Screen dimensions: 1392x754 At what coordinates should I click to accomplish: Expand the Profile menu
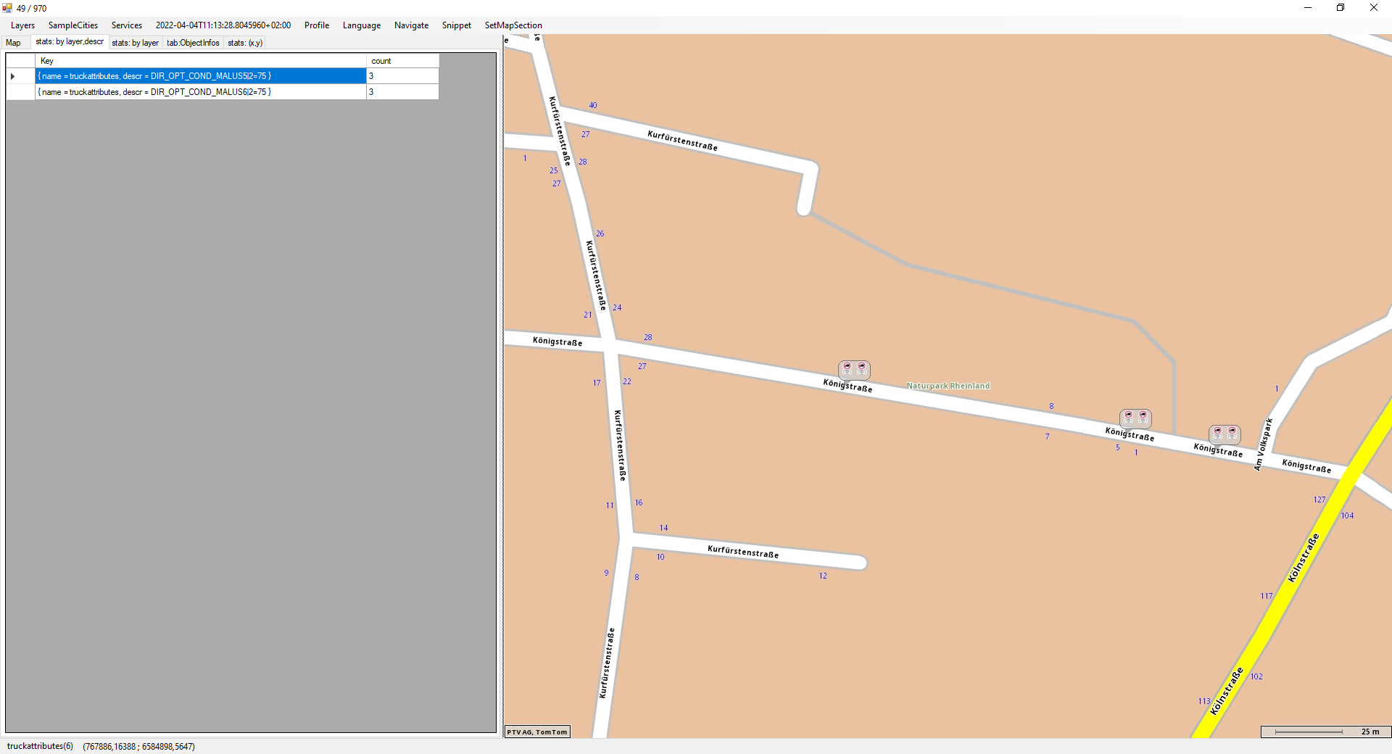[317, 25]
